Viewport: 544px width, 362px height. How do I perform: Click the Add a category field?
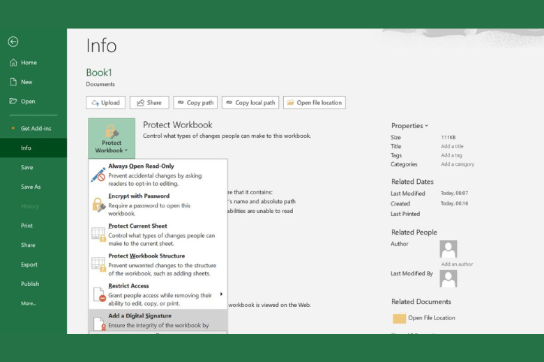pyautogui.click(x=458, y=164)
